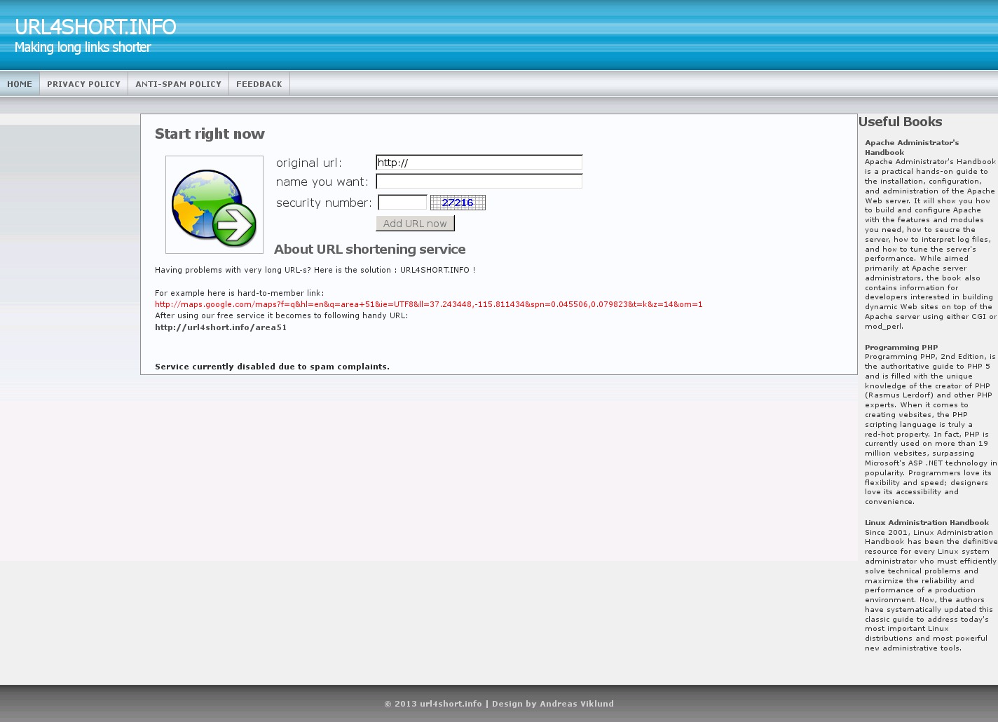Click the url4short.info/area51 short URL
Viewport: 998px width, 722px height.
[221, 327]
